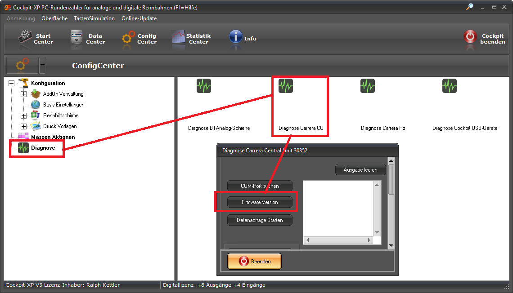Click the Diagnose Cockpit USB-Geräte pulse icon

[449, 86]
